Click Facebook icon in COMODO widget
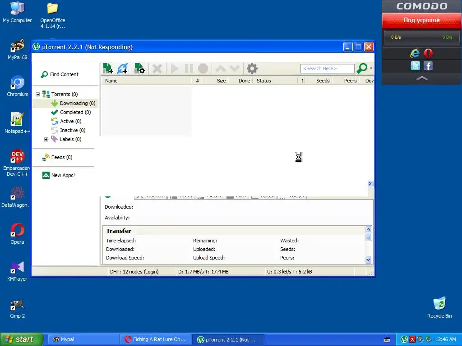Image resolution: width=462 pixels, height=346 pixels. point(428,66)
